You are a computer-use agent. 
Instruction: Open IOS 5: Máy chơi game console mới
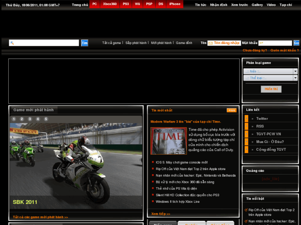(182, 162)
